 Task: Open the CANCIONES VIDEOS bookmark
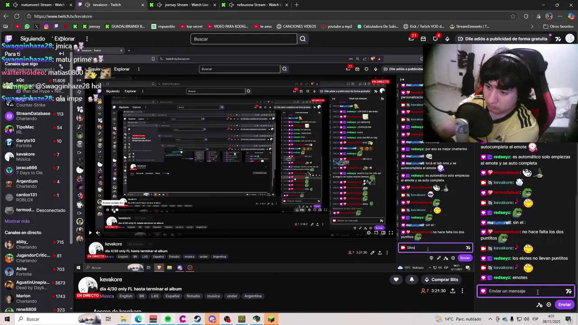tap(296, 26)
